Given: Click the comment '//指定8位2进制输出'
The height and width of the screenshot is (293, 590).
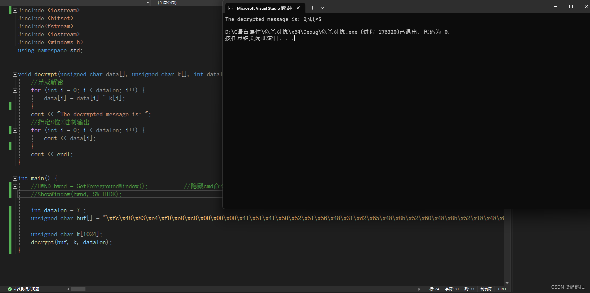Looking at the screenshot, I should pos(60,122).
